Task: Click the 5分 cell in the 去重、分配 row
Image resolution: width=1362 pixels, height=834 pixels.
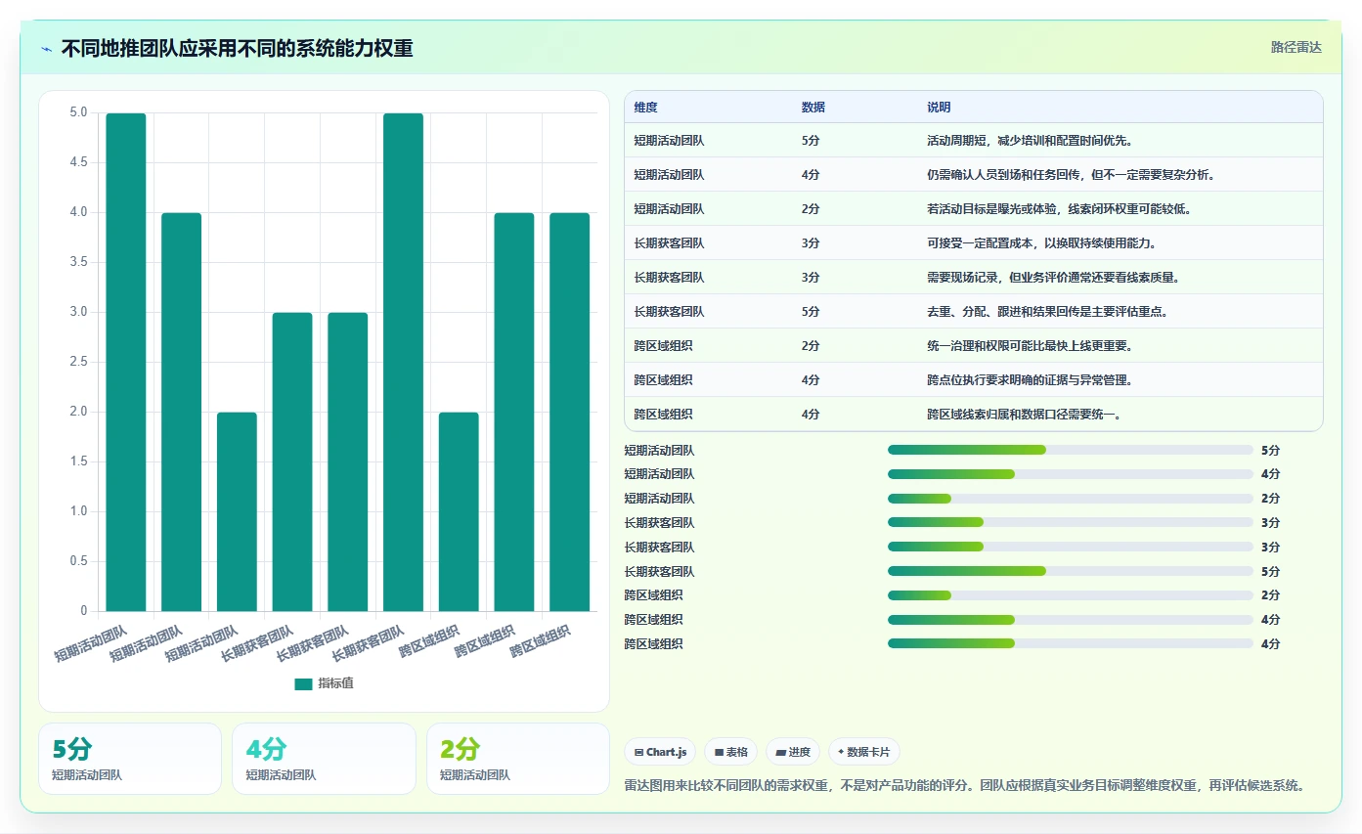Action: pyautogui.click(x=811, y=312)
